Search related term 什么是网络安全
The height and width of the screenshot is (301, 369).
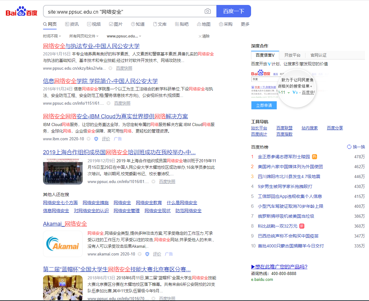point(182,203)
